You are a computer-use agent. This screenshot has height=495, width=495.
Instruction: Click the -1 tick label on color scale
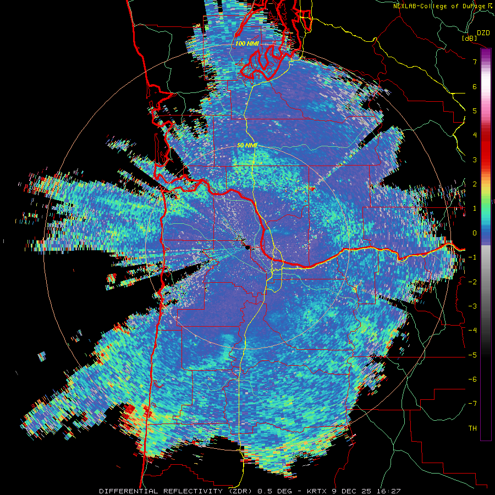pyautogui.click(x=472, y=257)
